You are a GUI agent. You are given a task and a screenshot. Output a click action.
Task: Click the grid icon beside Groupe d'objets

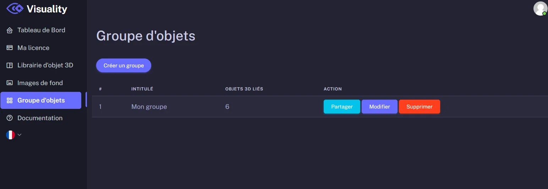point(10,100)
